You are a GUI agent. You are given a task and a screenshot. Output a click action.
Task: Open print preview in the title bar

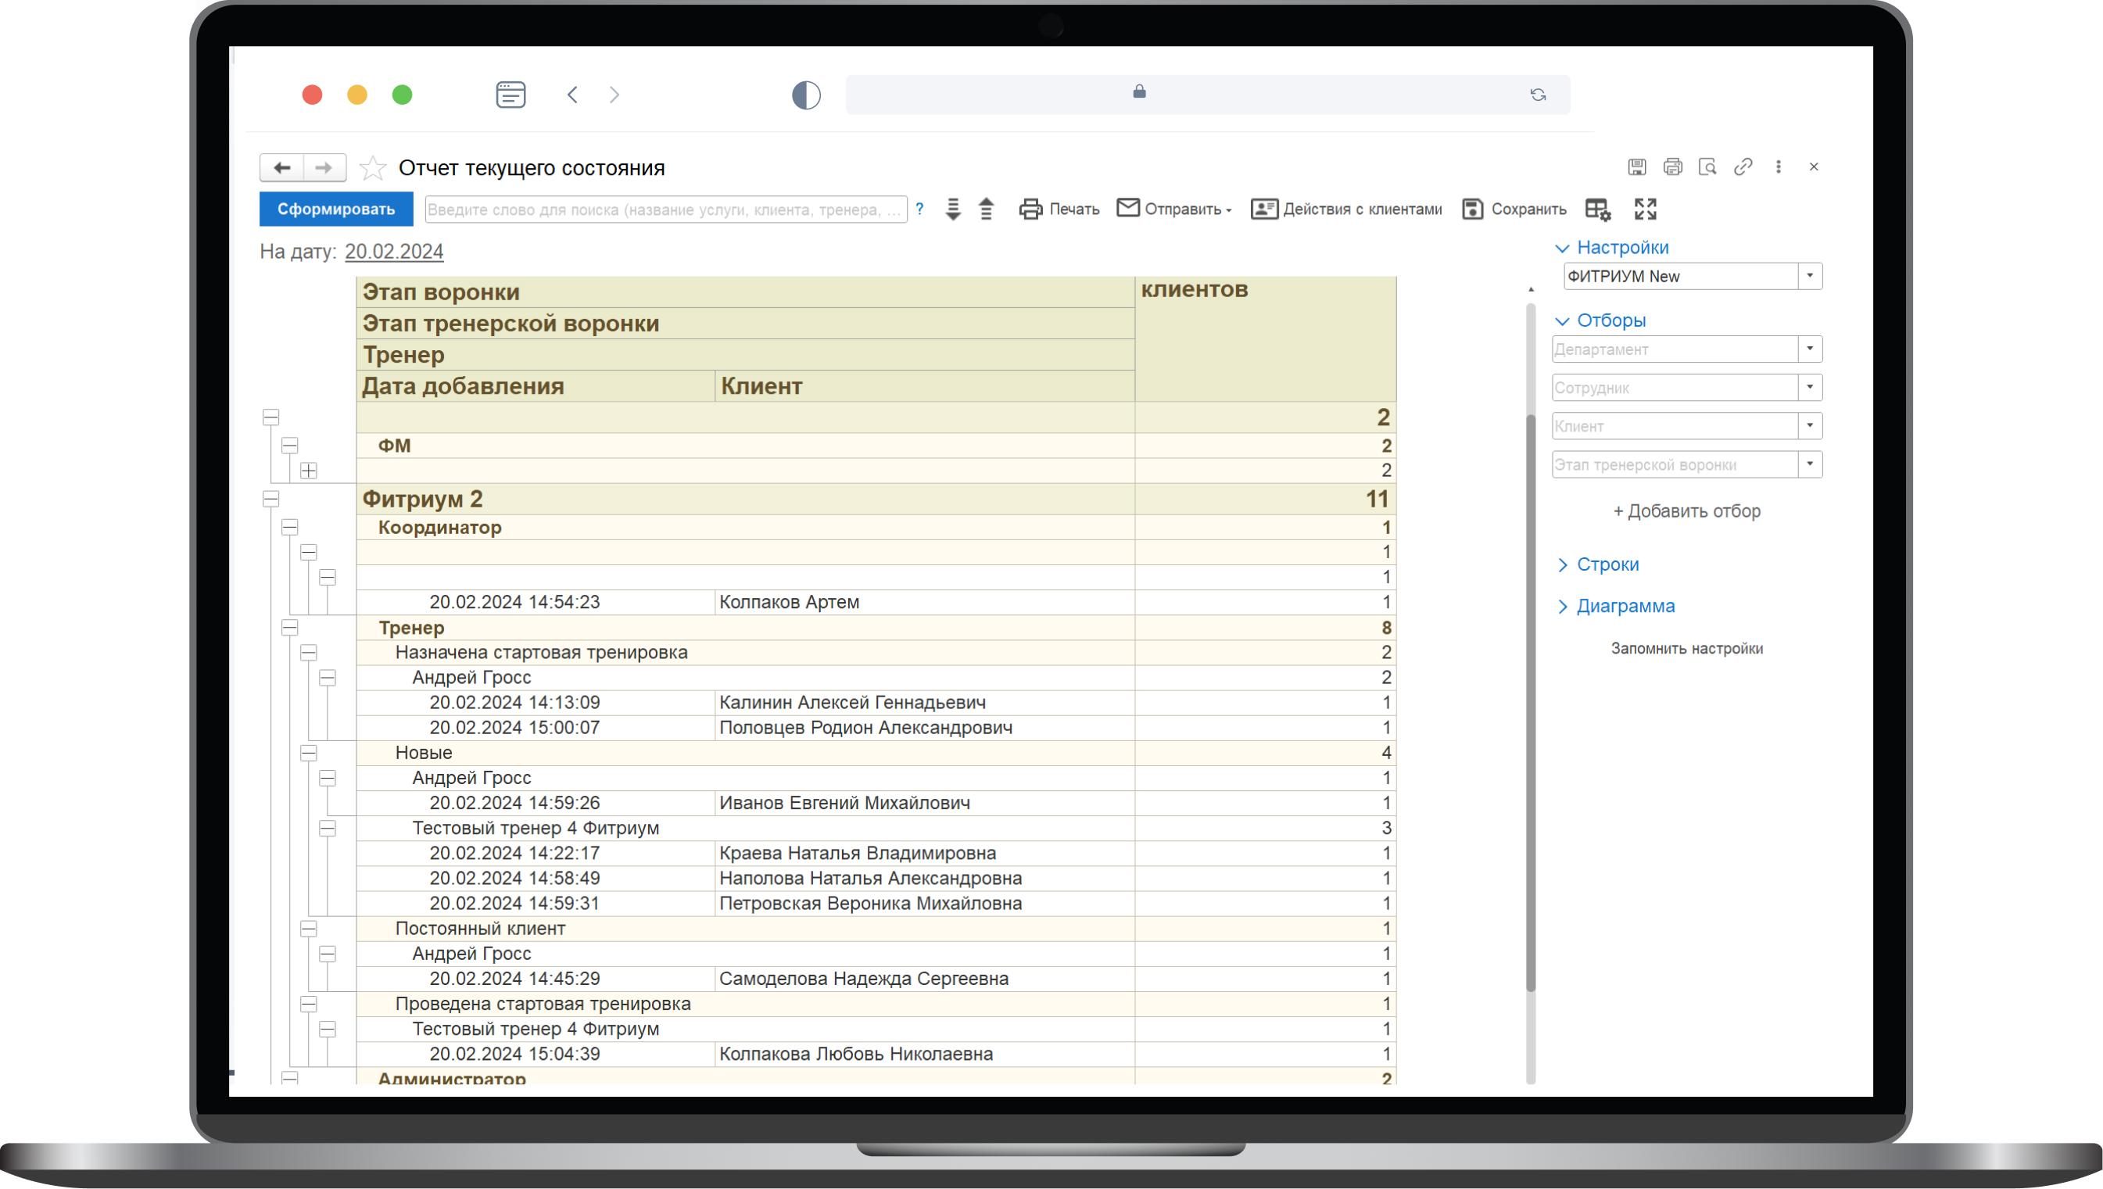coord(1707,167)
